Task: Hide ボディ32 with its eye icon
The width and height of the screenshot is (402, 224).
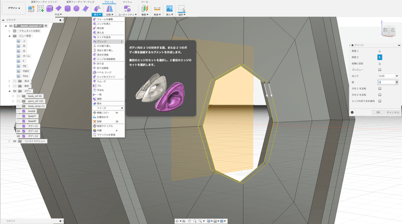Action: click(x=19, y=131)
